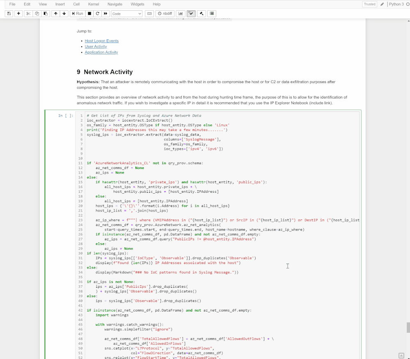Move the selected cell up

[x=56, y=14]
